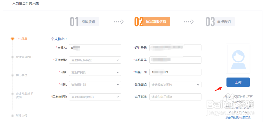Screen dimensions: 269x122
Task: Focus the 手机号码 input field
Action: 175,60
